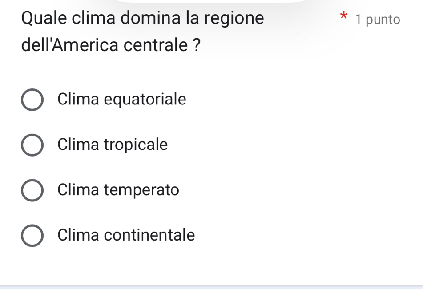
Task: Click the "Clima equatoriale" option label
Action: [121, 99]
